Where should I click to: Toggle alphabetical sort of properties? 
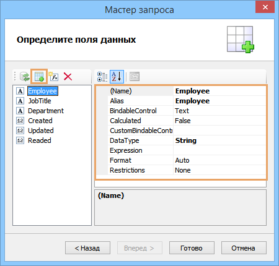click(117, 77)
